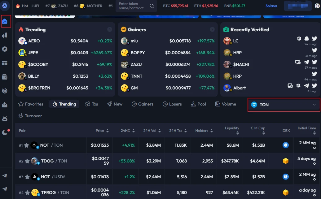Open Albart Telegram icon
Image resolution: width=321 pixels, height=199 pixels.
click(306, 85)
